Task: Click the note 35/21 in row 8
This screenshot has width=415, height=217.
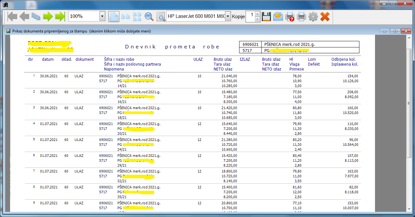Action: 122,198
